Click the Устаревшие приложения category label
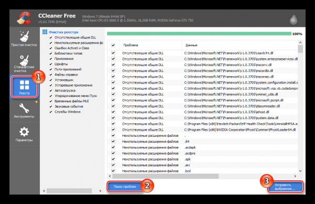This screenshot has height=204, width=315. click(73, 85)
